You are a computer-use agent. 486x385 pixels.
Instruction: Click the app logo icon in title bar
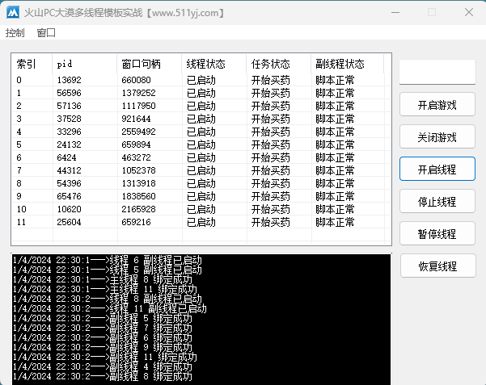pos(13,13)
